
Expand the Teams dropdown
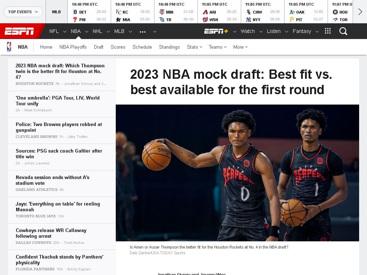pyautogui.click(x=218, y=47)
